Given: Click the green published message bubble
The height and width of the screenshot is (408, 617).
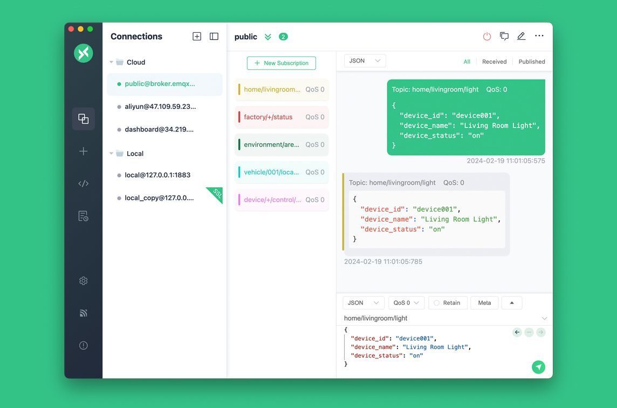Looking at the screenshot, I should (x=466, y=117).
